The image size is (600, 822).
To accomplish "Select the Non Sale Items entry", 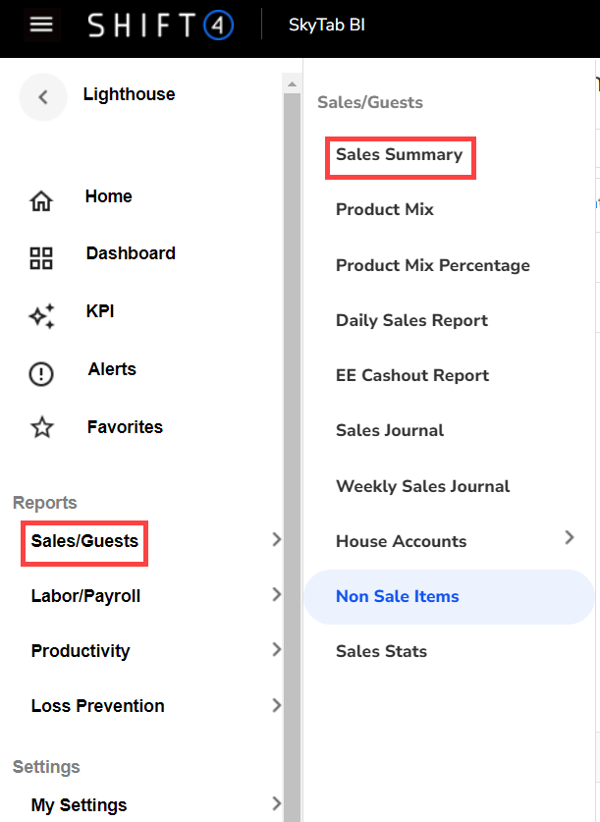I will click(x=397, y=596).
